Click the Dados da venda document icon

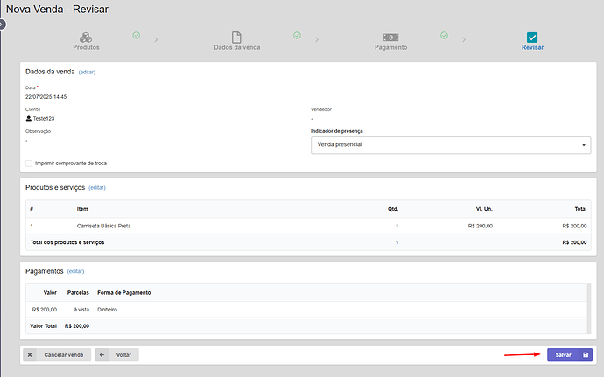(x=236, y=38)
